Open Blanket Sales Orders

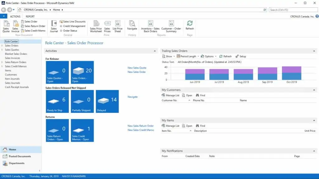click(x=16, y=54)
